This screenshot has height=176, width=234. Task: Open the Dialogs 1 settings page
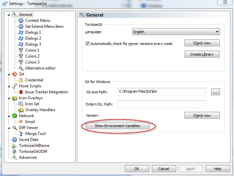[x=33, y=32]
